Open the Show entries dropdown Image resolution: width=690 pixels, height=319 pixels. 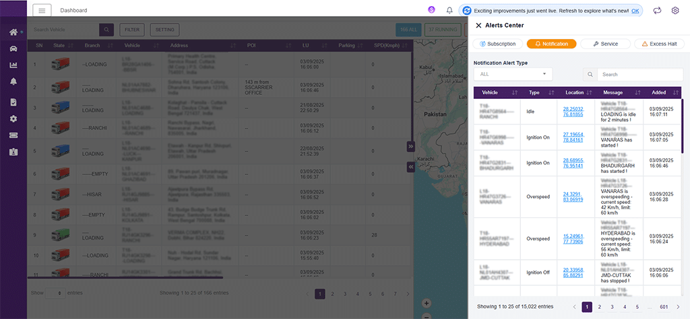pos(55,293)
